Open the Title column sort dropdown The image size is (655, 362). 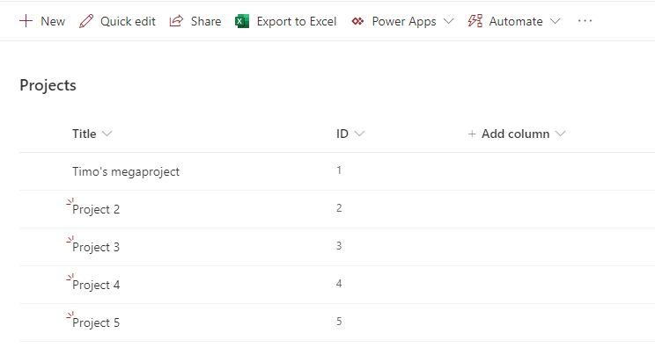tap(107, 134)
